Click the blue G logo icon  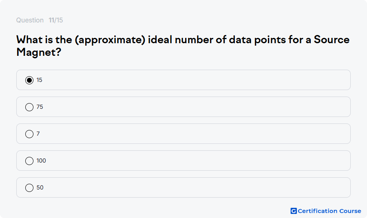[294, 211]
